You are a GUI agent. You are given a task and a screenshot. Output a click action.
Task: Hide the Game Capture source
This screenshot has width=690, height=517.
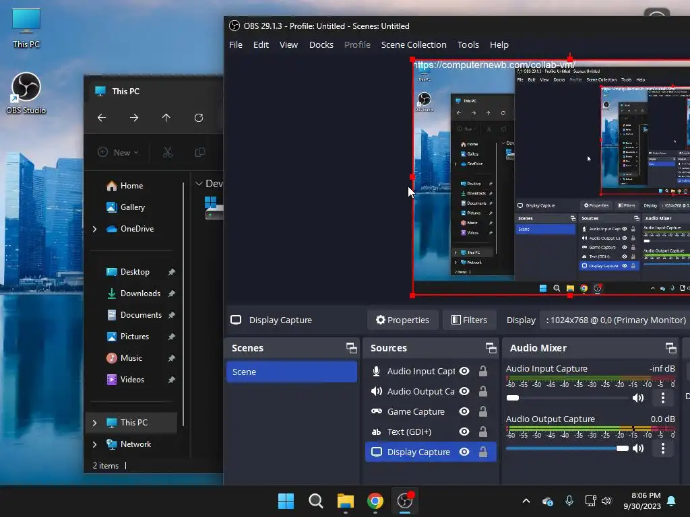464,411
